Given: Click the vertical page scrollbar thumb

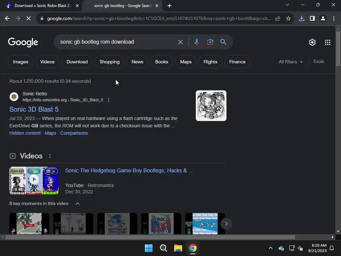Looking at the screenshot, I should (x=338, y=48).
